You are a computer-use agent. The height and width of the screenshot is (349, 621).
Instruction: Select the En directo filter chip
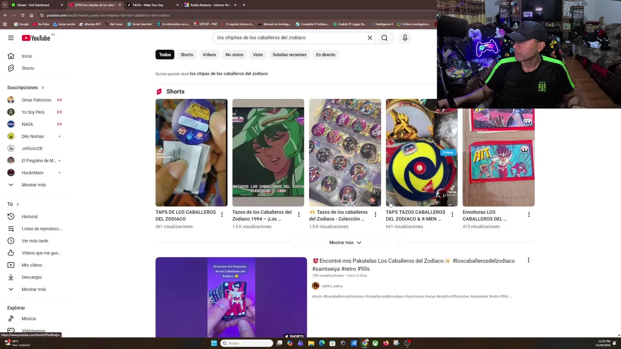326,55
